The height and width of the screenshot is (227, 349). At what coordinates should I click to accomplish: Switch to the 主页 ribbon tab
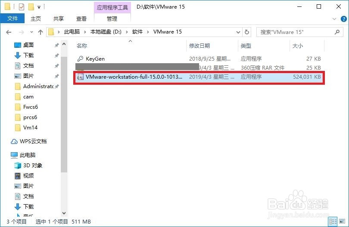[36, 18]
